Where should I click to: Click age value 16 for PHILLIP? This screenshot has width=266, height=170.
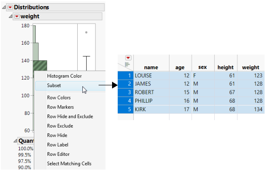point(180,101)
